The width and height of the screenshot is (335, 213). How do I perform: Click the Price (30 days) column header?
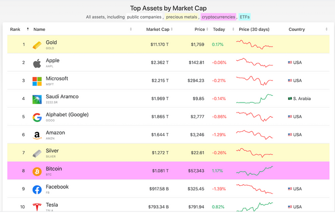tap(254, 29)
